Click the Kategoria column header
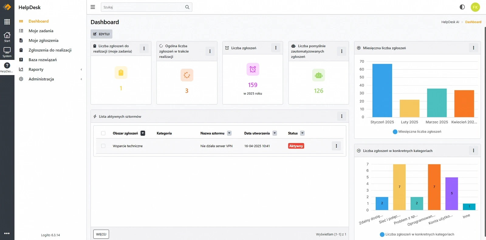486x240 pixels. tap(164, 133)
